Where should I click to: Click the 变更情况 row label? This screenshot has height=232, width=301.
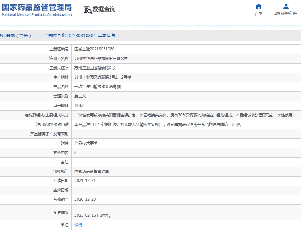[x=61, y=212]
